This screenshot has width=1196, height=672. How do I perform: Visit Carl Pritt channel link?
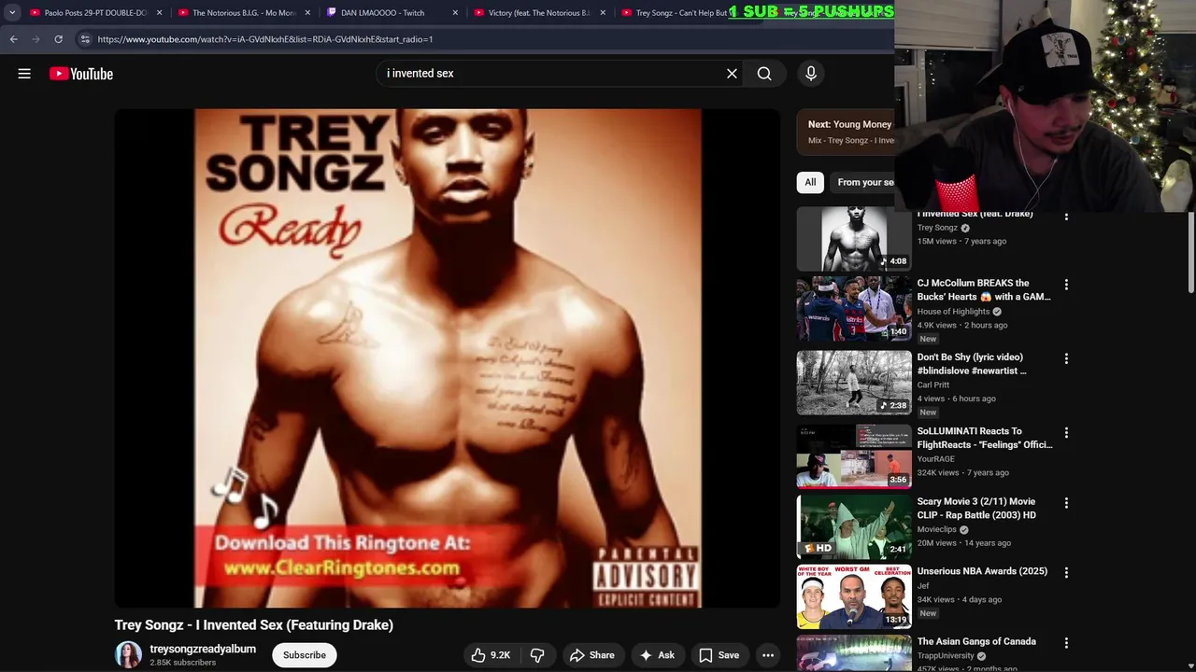(x=933, y=385)
